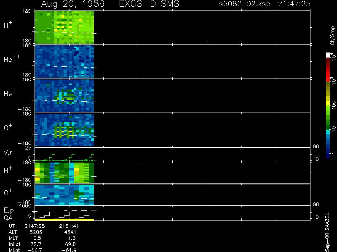Click the altitude value '5206'
Screen dimensions: 337x252
point(36,232)
